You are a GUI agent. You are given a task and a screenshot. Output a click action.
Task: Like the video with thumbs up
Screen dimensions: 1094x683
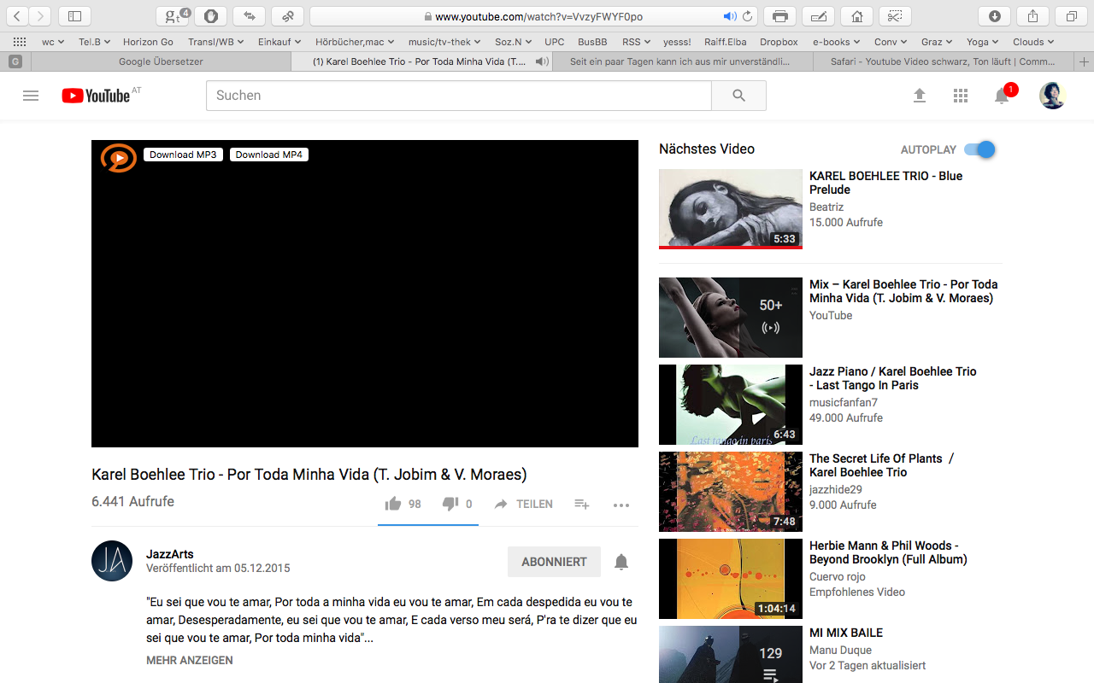click(393, 504)
